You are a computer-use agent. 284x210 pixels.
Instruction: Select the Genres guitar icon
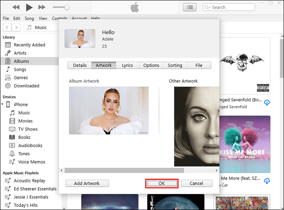8,78
